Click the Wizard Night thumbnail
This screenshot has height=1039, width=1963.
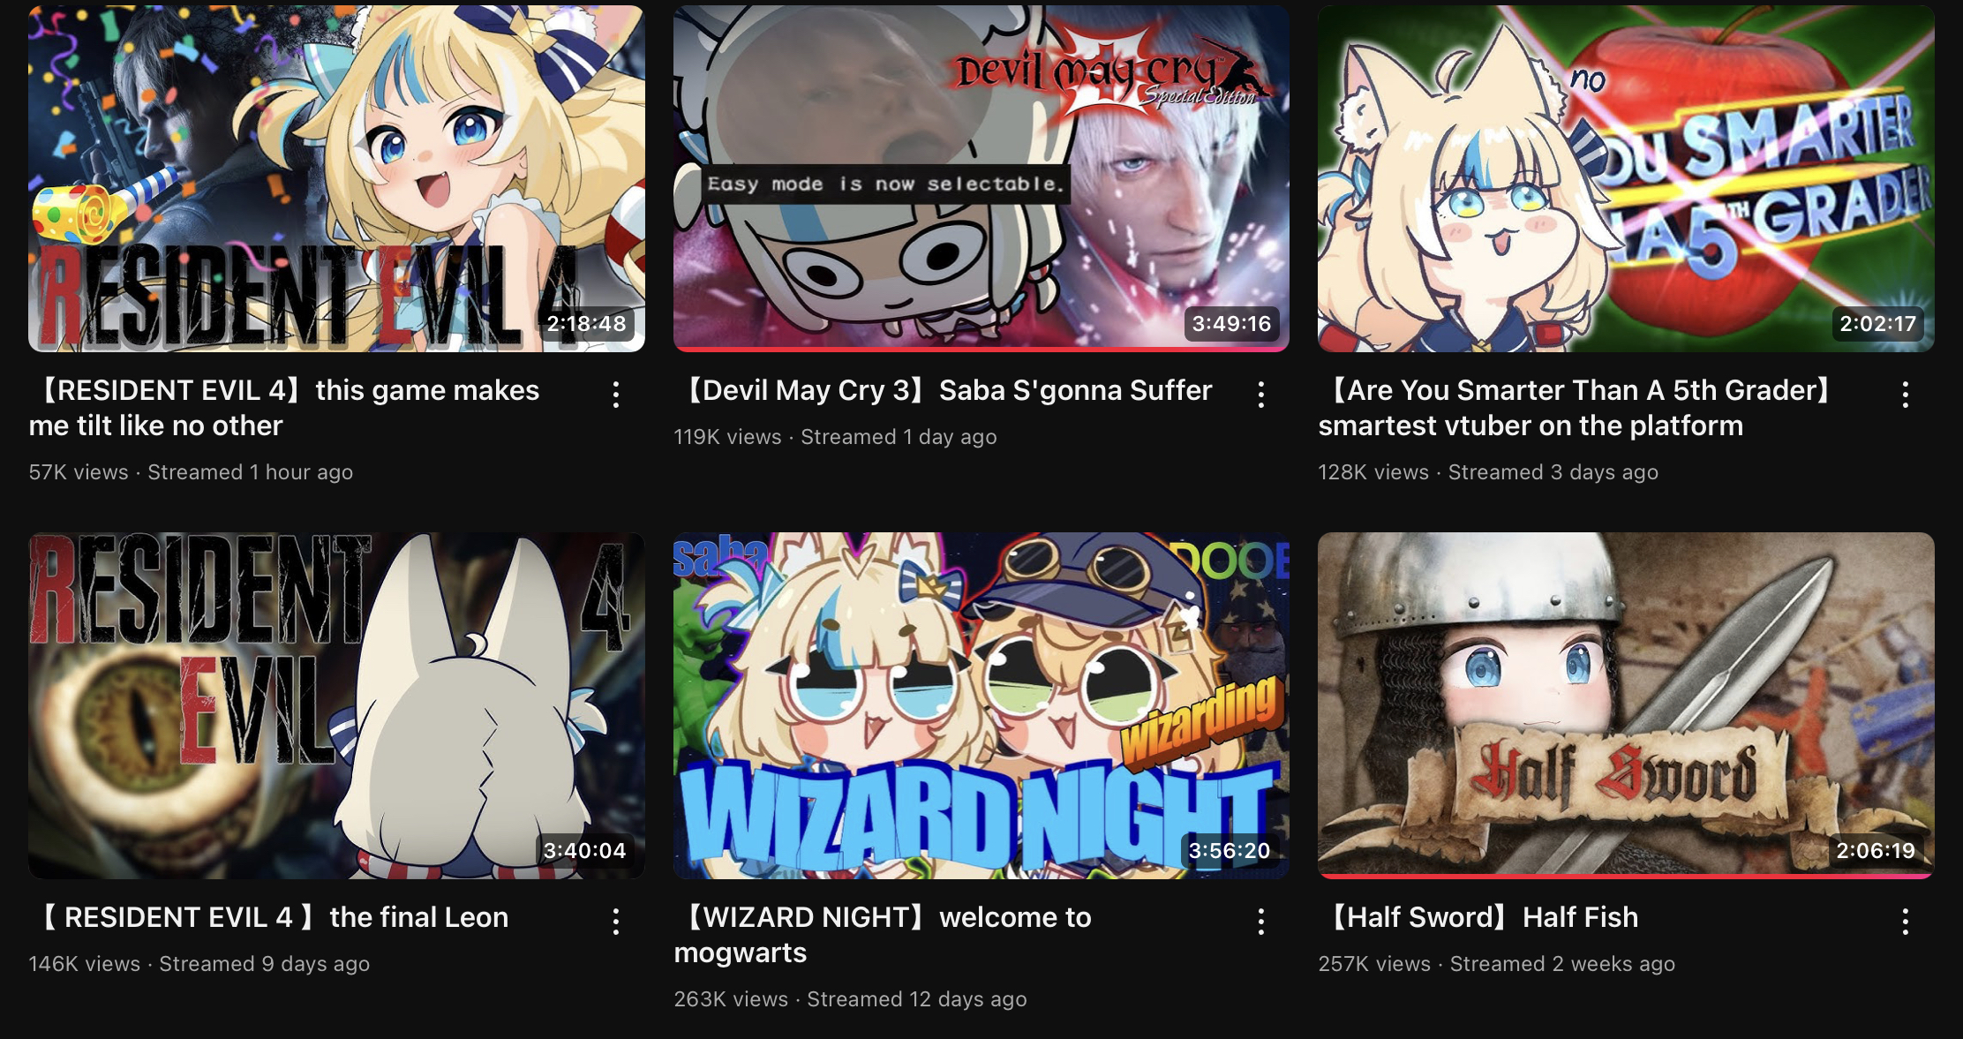point(981,705)
